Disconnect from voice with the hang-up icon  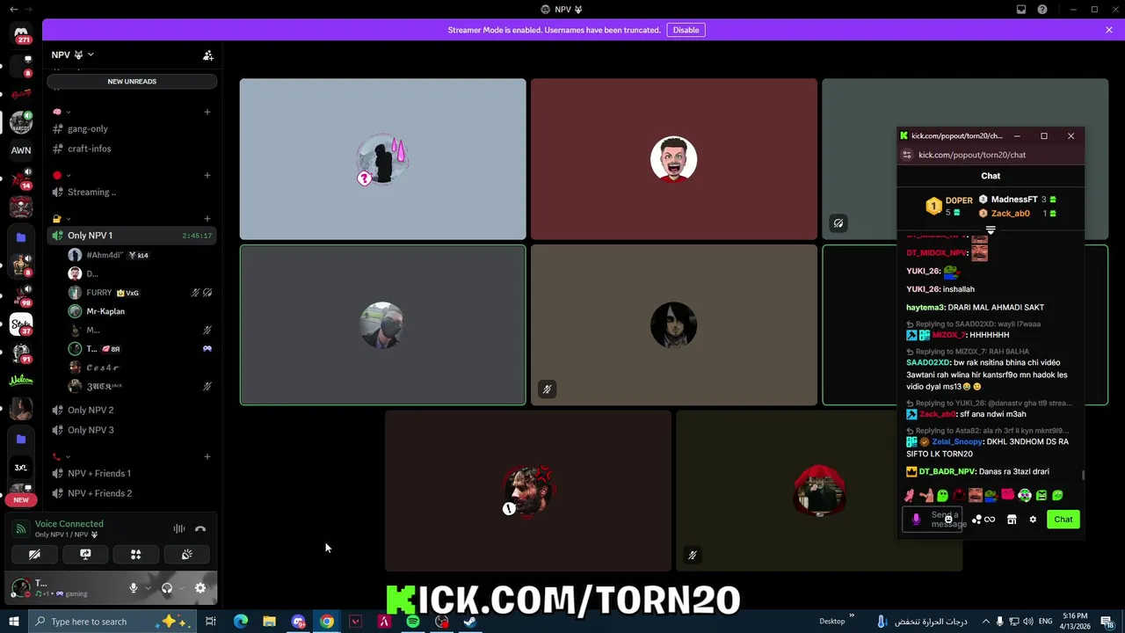pos(200,529)
